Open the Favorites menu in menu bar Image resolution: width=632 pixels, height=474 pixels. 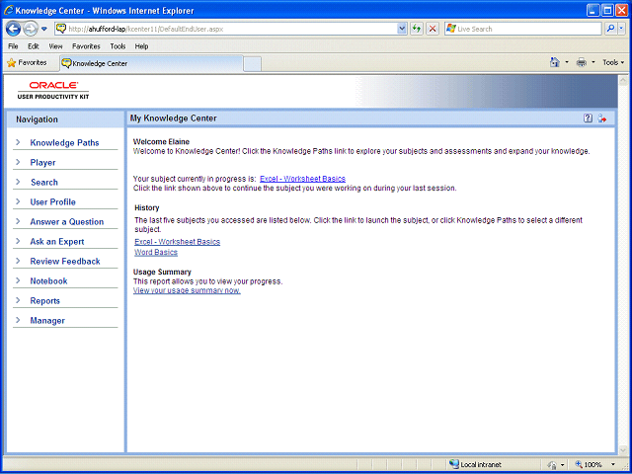pos(86,46)
